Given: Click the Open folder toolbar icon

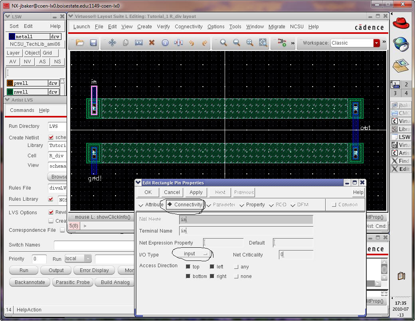Looking at the screenshot, I should [x=80, y=43].
